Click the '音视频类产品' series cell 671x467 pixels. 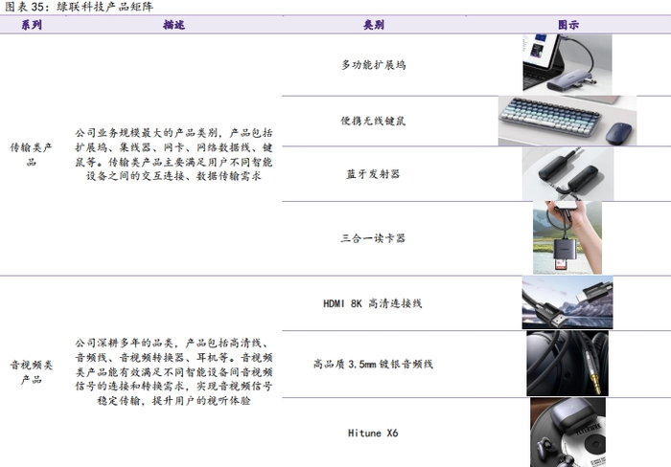(32, 371)
